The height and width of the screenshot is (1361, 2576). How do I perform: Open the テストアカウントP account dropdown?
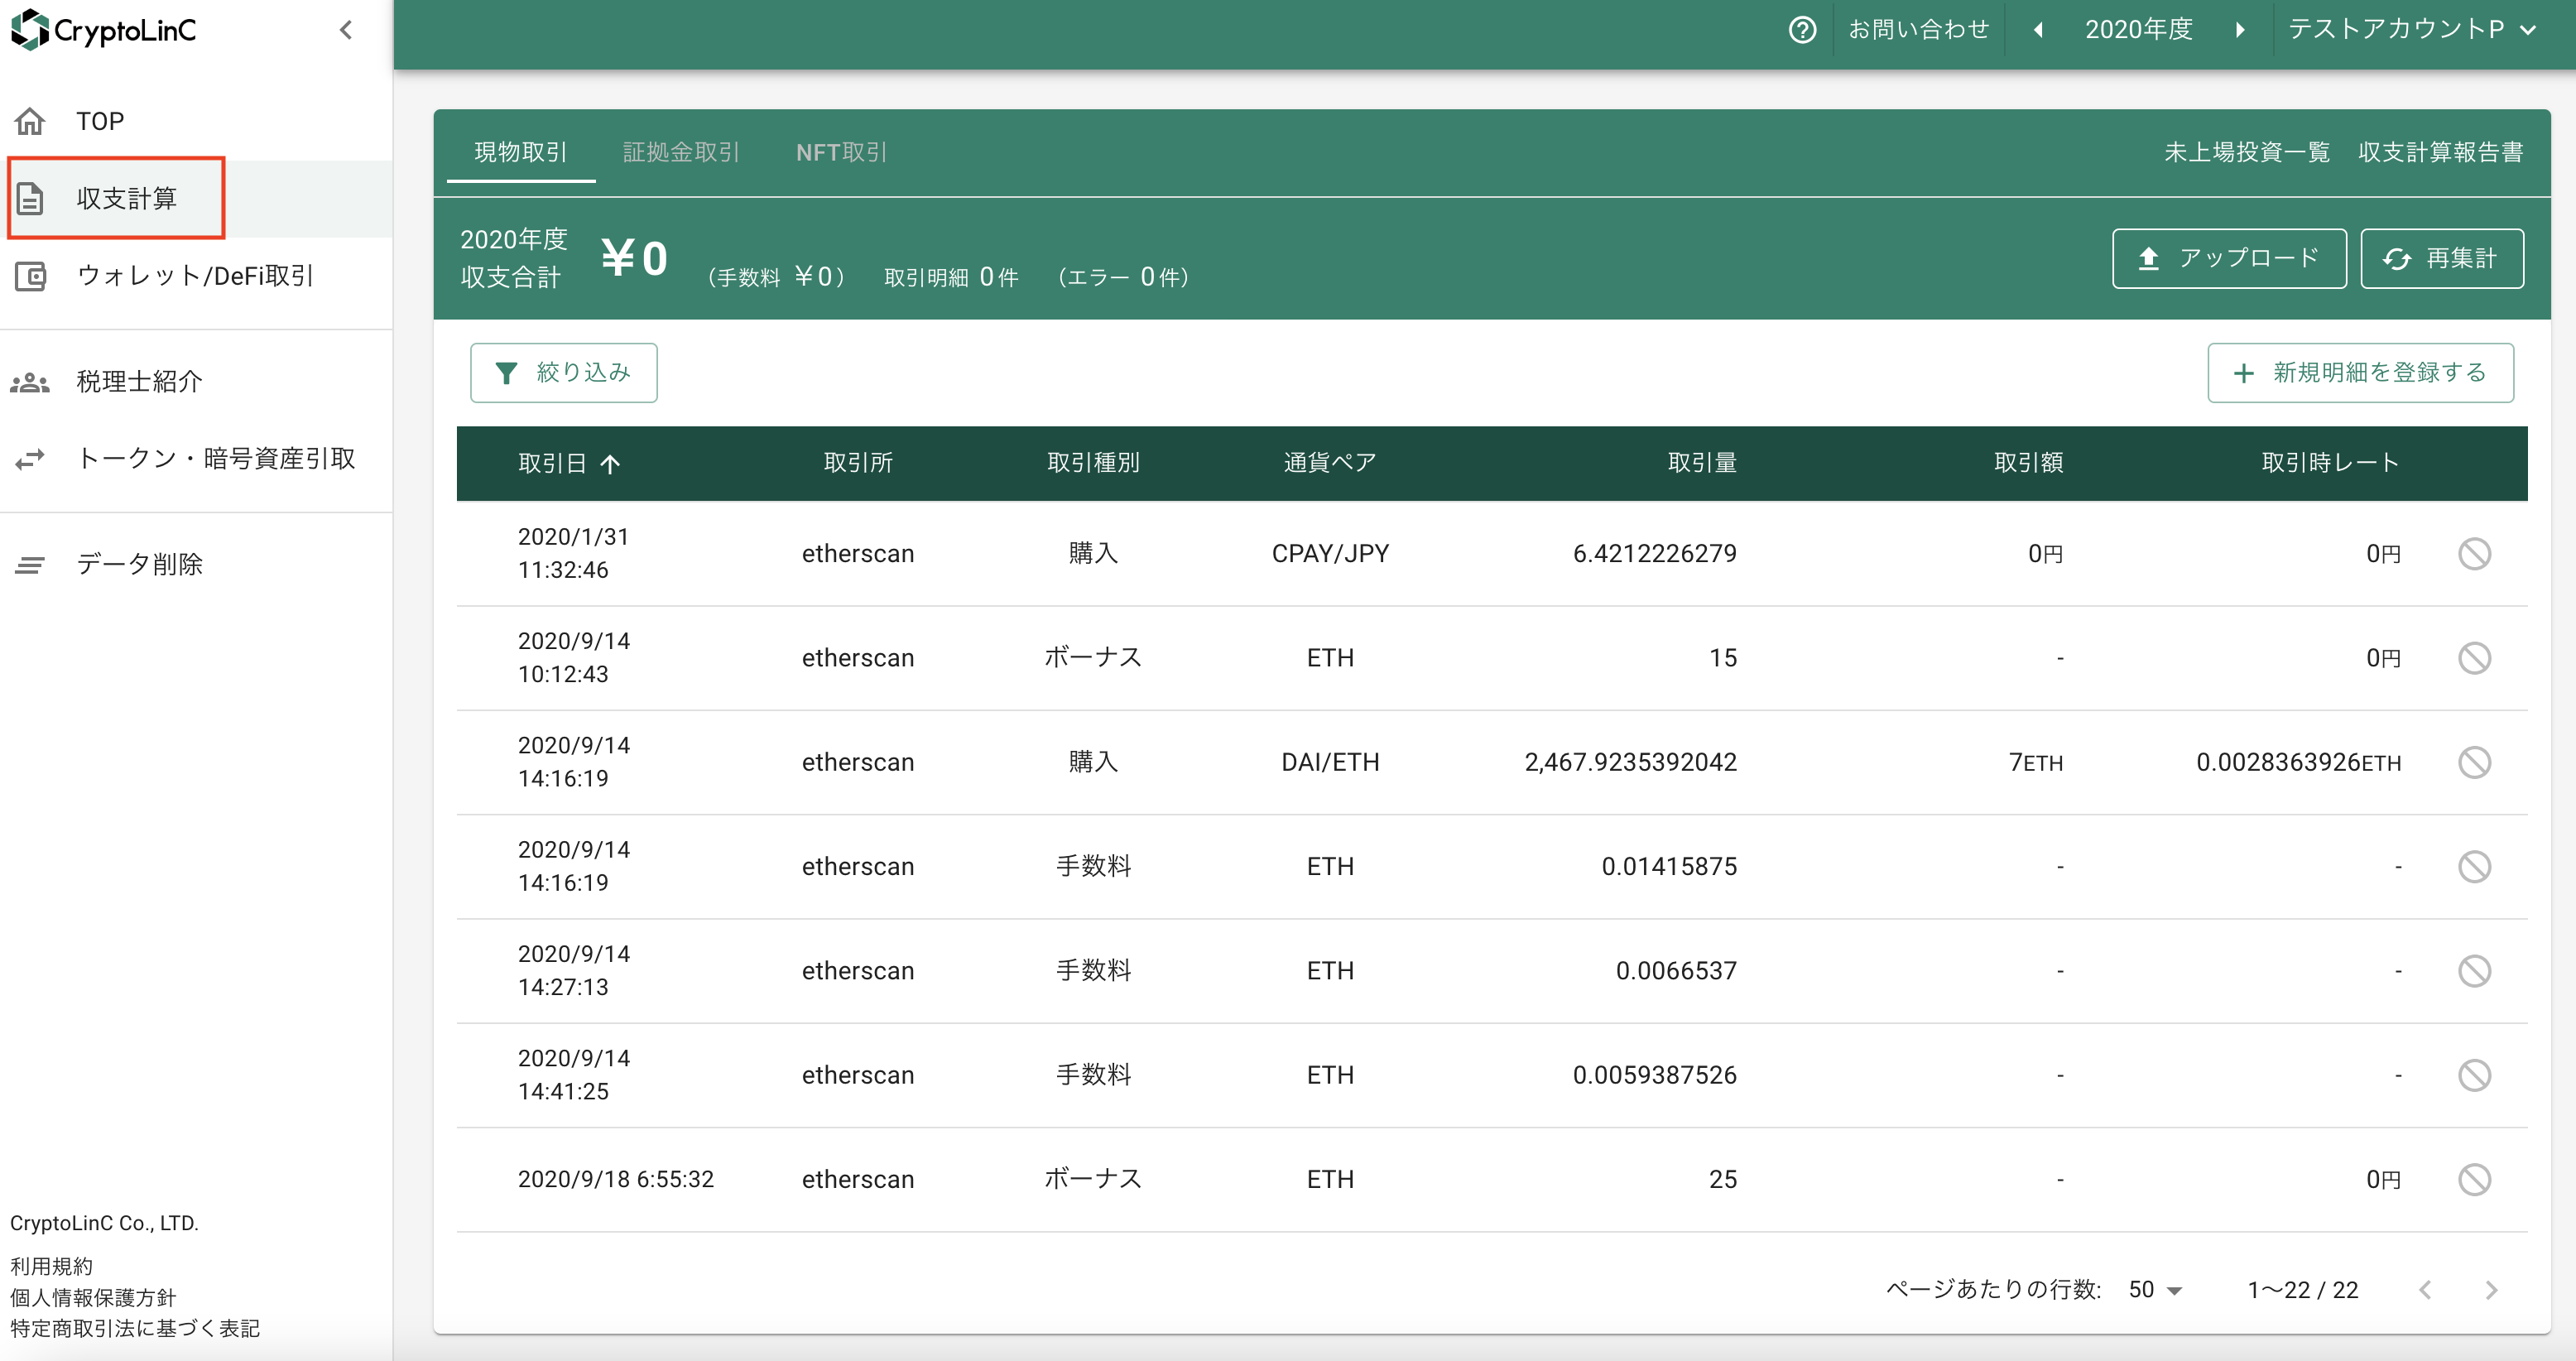click(2411, 30)
